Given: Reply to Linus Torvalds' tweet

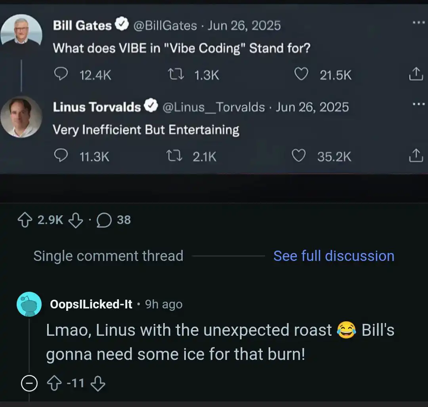Looking at the screenshot, I should (x=60, y=156).
